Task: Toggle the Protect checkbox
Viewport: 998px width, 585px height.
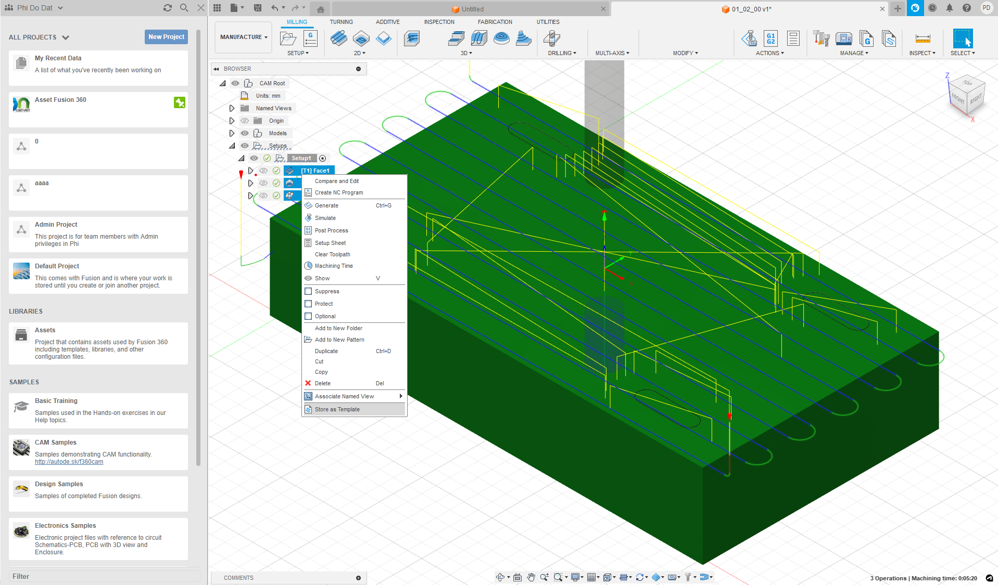Action: [308, 304]
